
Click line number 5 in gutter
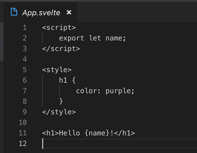24,70
